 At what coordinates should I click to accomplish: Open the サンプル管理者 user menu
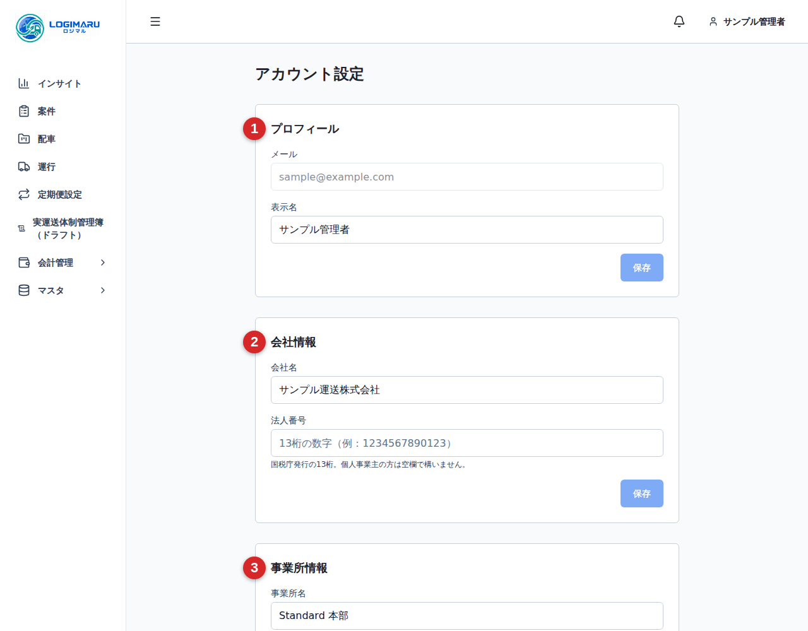tap(747, 21)
